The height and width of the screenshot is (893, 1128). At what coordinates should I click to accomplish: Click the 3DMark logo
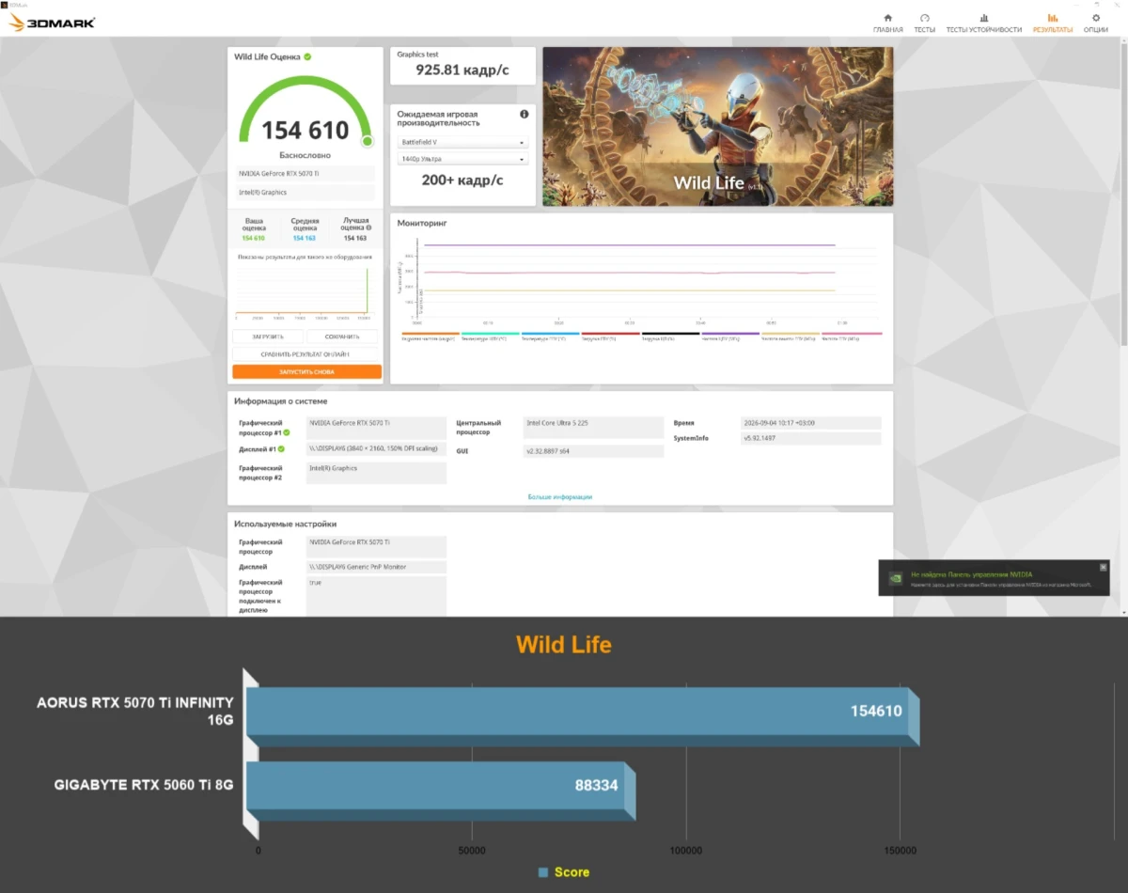click(52, 23)
